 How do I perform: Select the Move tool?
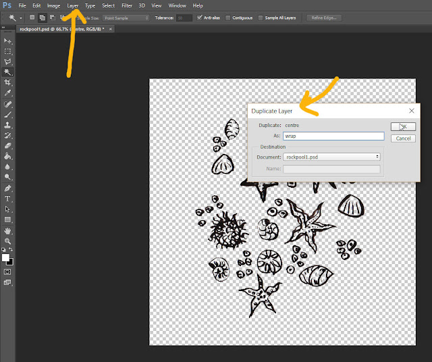[7, 41]
